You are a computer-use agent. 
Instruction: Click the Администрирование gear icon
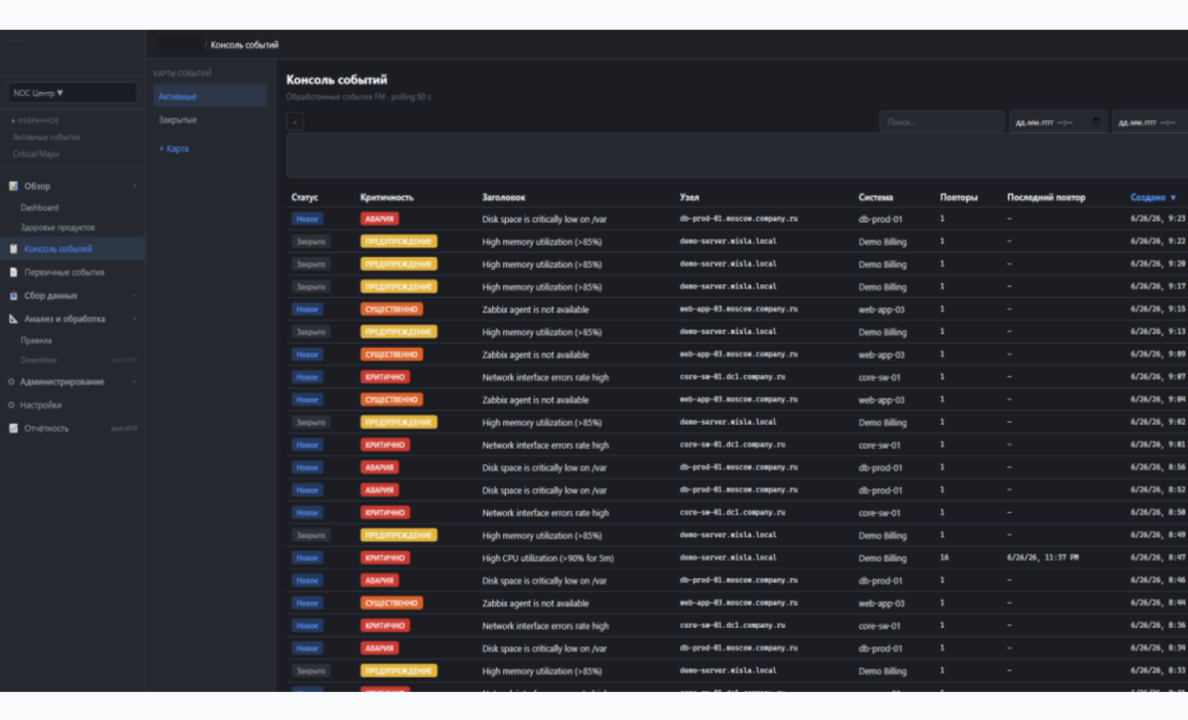click(x=11, y=382)
